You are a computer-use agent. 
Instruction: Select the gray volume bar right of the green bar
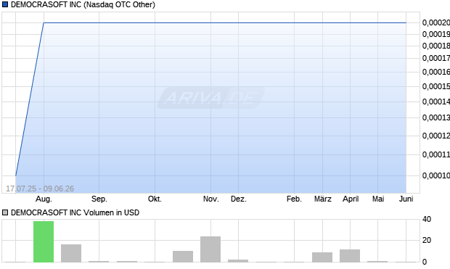coord(71,253)
